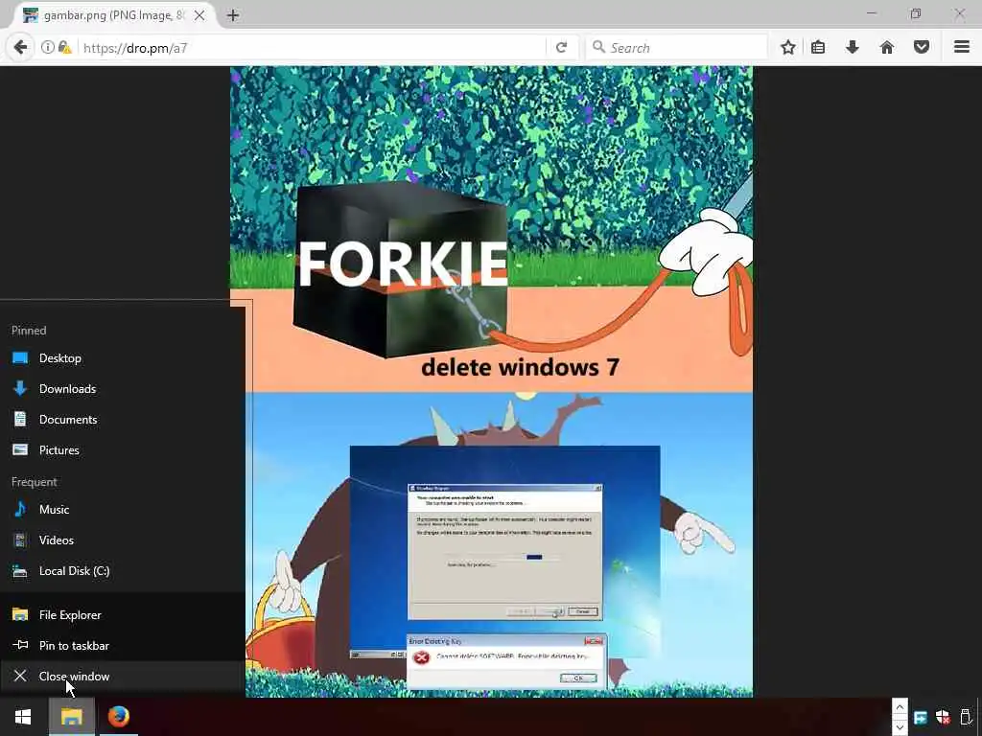Click the flag-like tray icon

coord(920,717)
